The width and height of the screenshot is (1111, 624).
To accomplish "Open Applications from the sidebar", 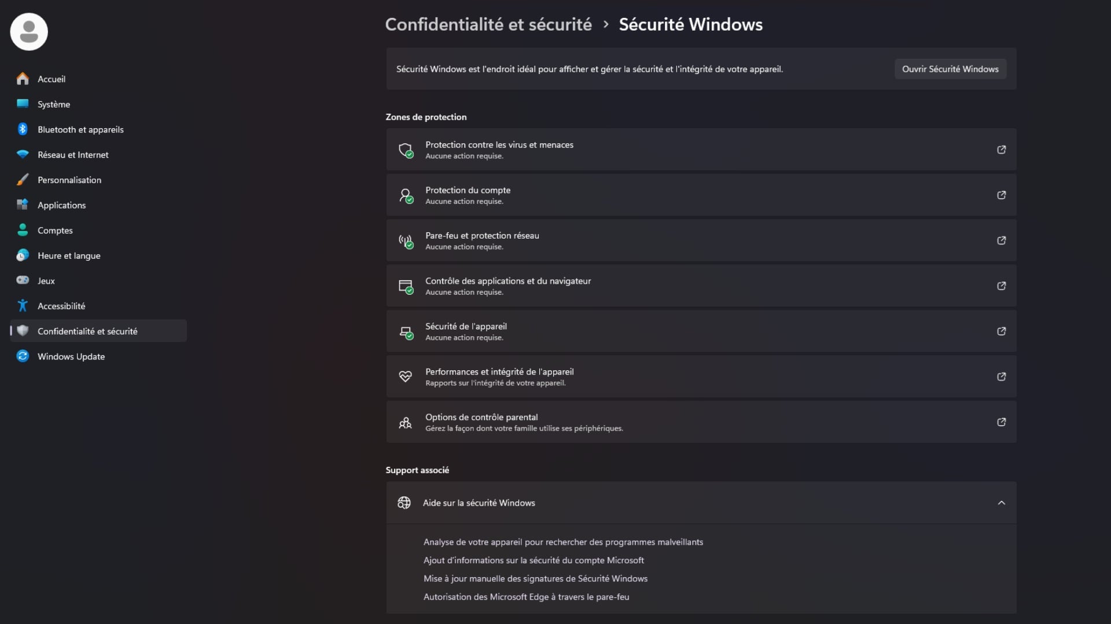I will coord(61,205).
